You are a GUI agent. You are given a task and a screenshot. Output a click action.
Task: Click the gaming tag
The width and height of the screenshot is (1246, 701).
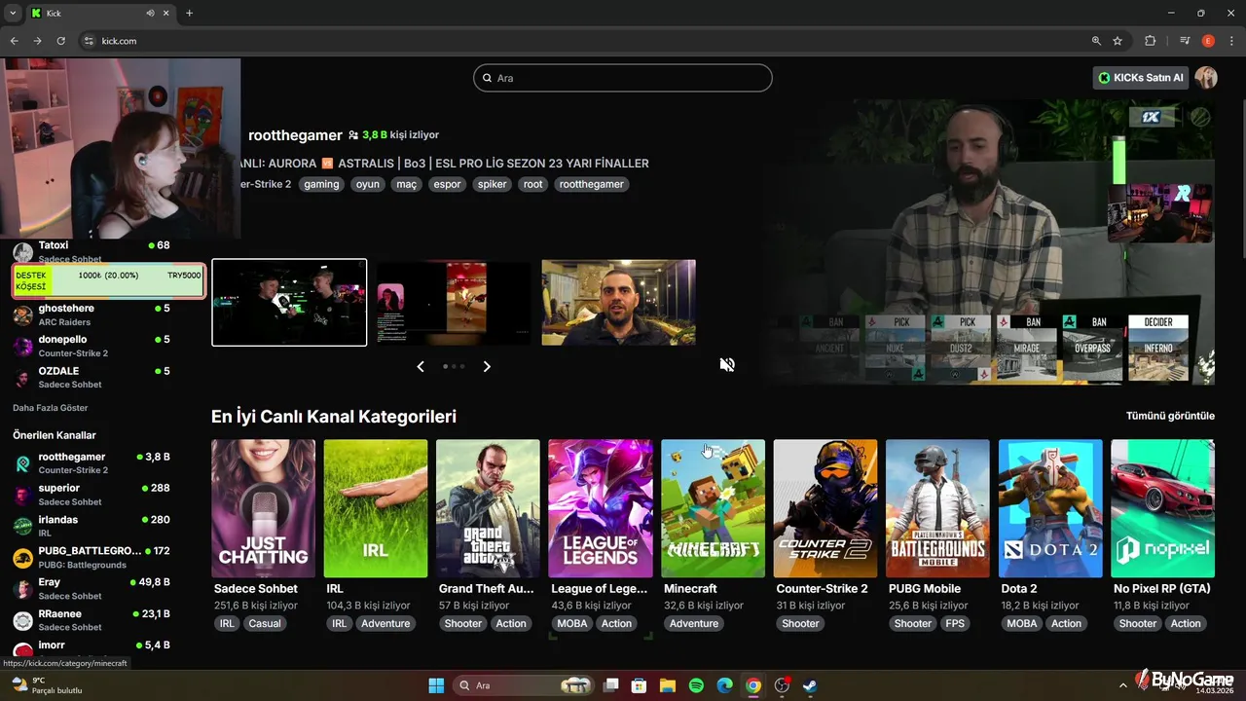click(x=321, y=184)
